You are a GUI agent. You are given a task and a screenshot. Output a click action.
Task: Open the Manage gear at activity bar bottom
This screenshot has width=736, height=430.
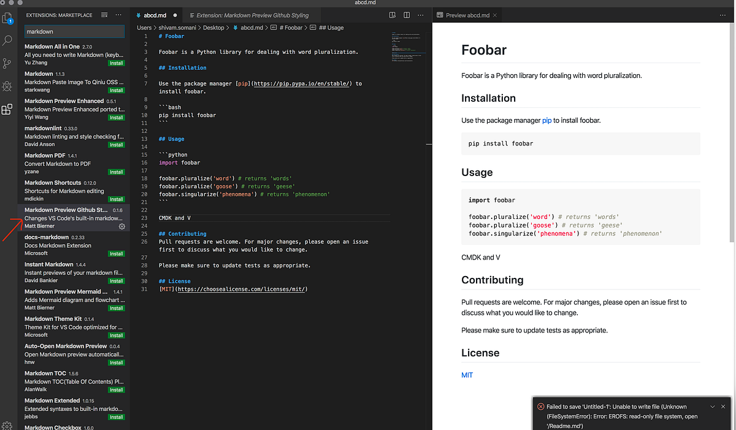click(x=7, y=425)
